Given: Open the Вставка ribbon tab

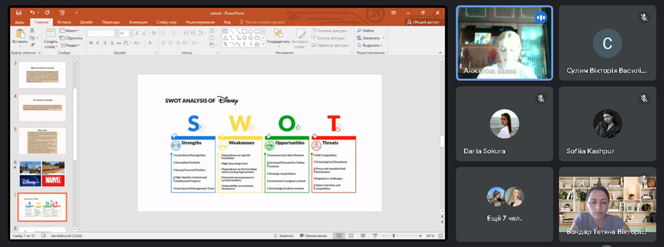Looking at the screenshot, I should pyautogui.click(x=64, y=22).
